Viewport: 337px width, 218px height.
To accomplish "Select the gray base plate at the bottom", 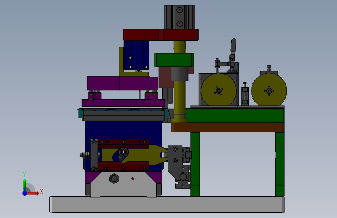I will (167, 204).
